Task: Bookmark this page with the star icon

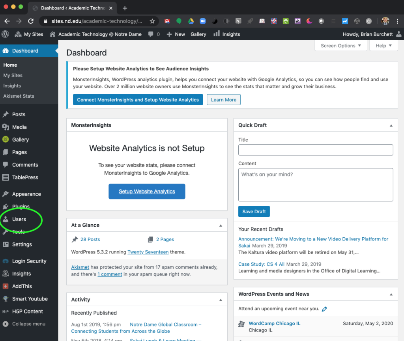Action: coord(152,21)
